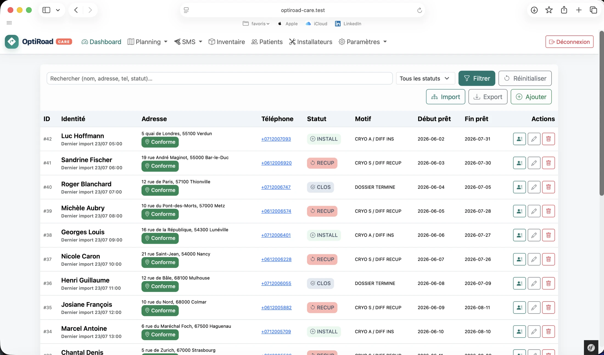Edit Luc Hoffmann's record
Image resolution: width=604 pixels, height=355 pixels.
pyautogui.click(x=534, y=139)
